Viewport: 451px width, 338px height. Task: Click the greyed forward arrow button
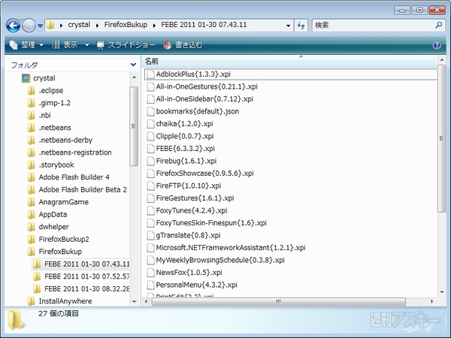click(x=29, y=26)
